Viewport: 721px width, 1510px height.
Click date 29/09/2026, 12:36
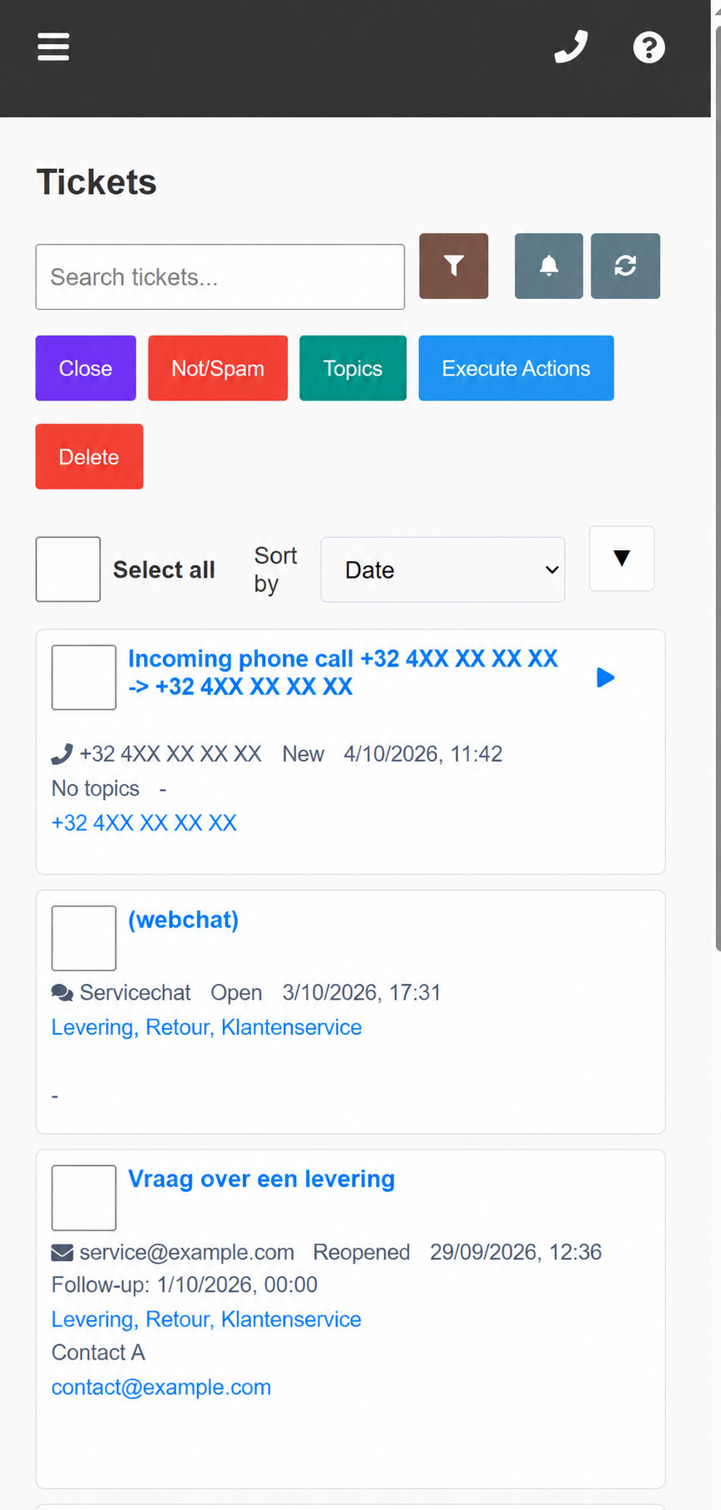tap(516, 1253)
